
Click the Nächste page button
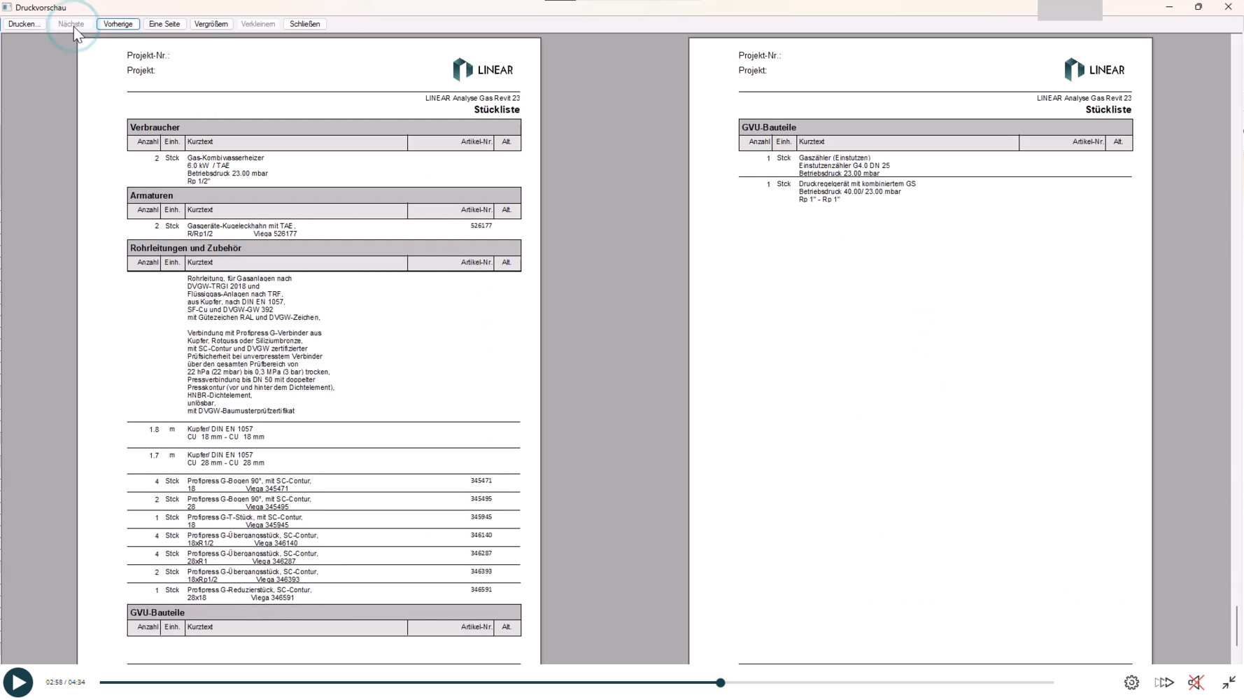point(71,24)
